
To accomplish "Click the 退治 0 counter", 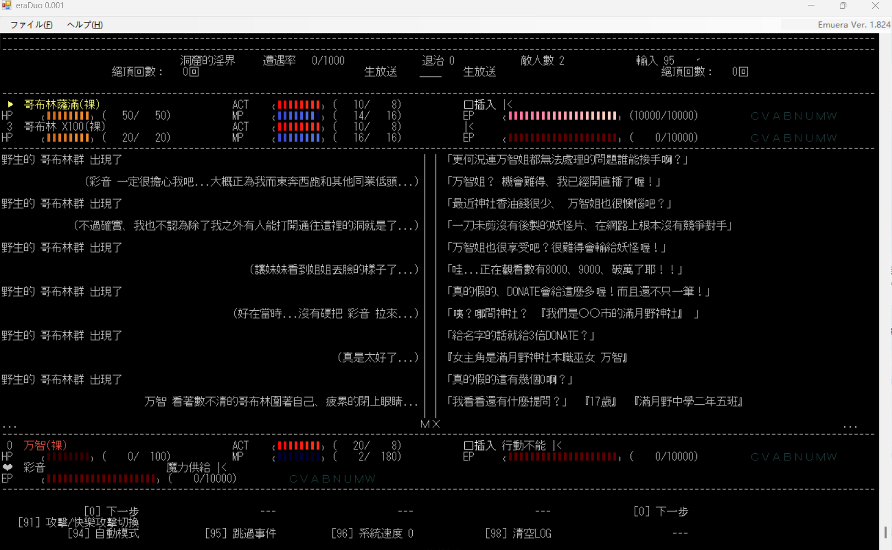I will (x=438, y=61).
